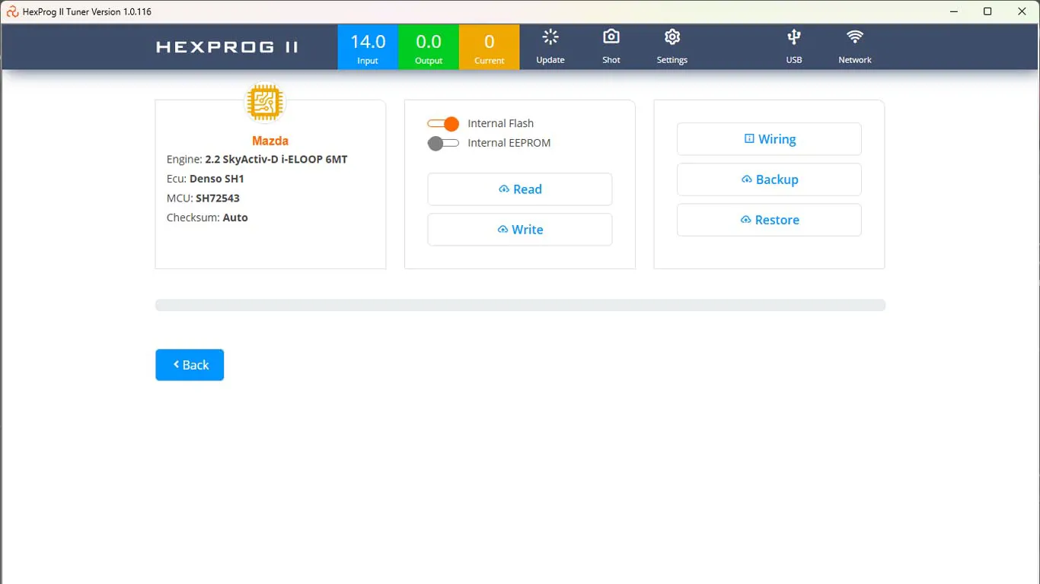Click the empty progress bar
Screen dimensions: 1040x584
tap(520, 305)
